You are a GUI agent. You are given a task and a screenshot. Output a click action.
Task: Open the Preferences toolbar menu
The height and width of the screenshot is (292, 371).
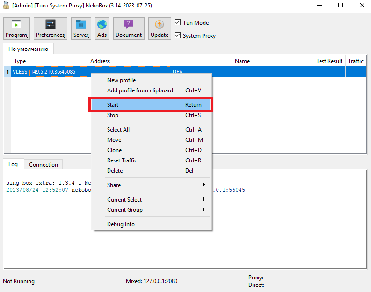[50, 29]
